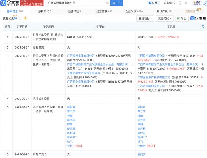207x158 pixels.
Task: Open 赵佰顺 marked 新进
Action: [x=142, y=146]
